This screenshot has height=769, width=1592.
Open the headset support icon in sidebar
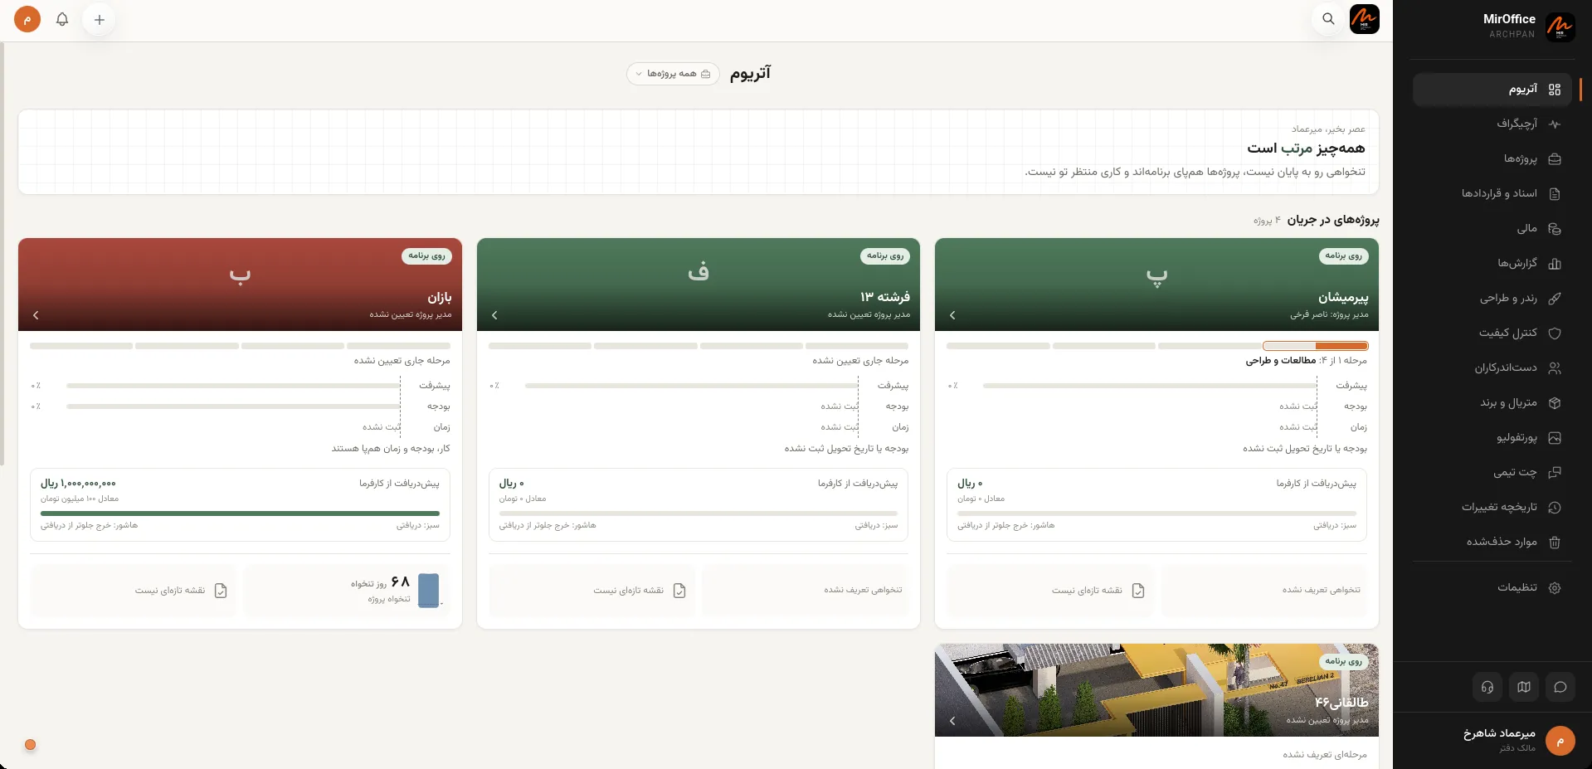(x=1487, y=687)
